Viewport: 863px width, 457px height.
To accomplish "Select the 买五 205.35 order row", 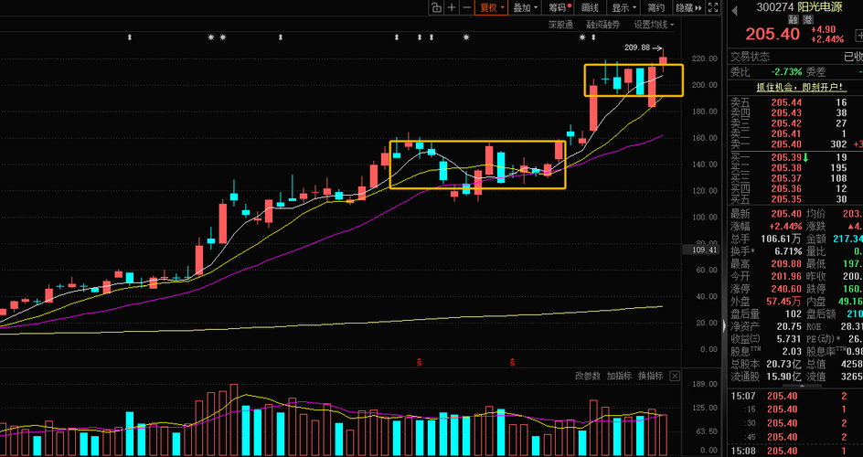I will 795,199.
